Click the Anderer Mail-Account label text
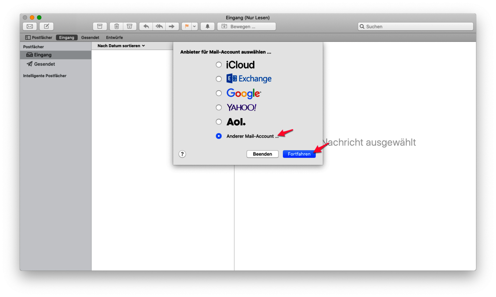This screenshot has height=297, width=496. tap(252, 136)
